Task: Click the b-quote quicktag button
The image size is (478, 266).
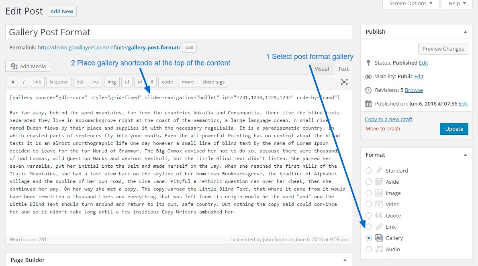Action: click(x=59, y=82)
